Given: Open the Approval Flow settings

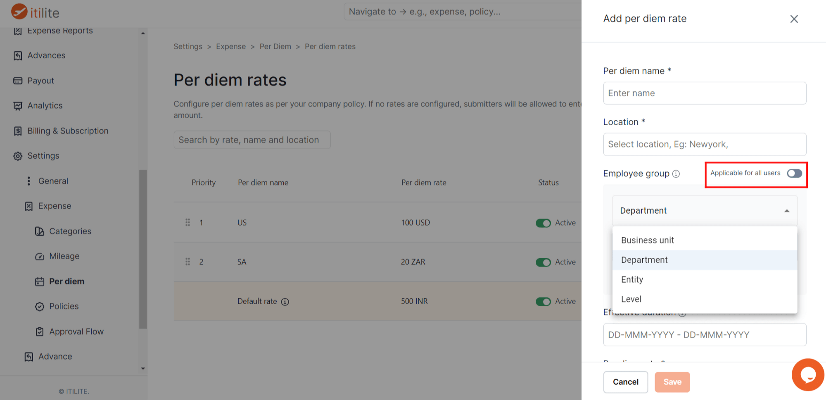Looking at the screenshot, I should [76, 331].
